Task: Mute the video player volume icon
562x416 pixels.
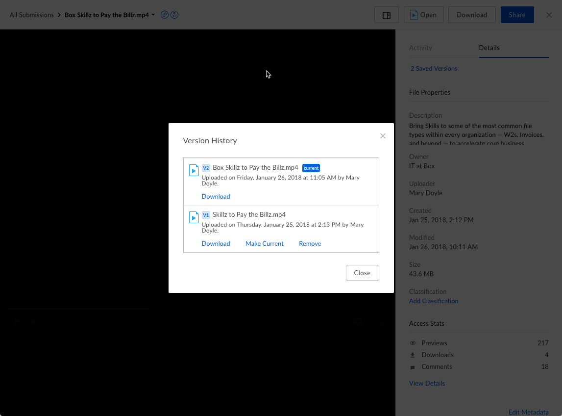Action: (34, 321)
